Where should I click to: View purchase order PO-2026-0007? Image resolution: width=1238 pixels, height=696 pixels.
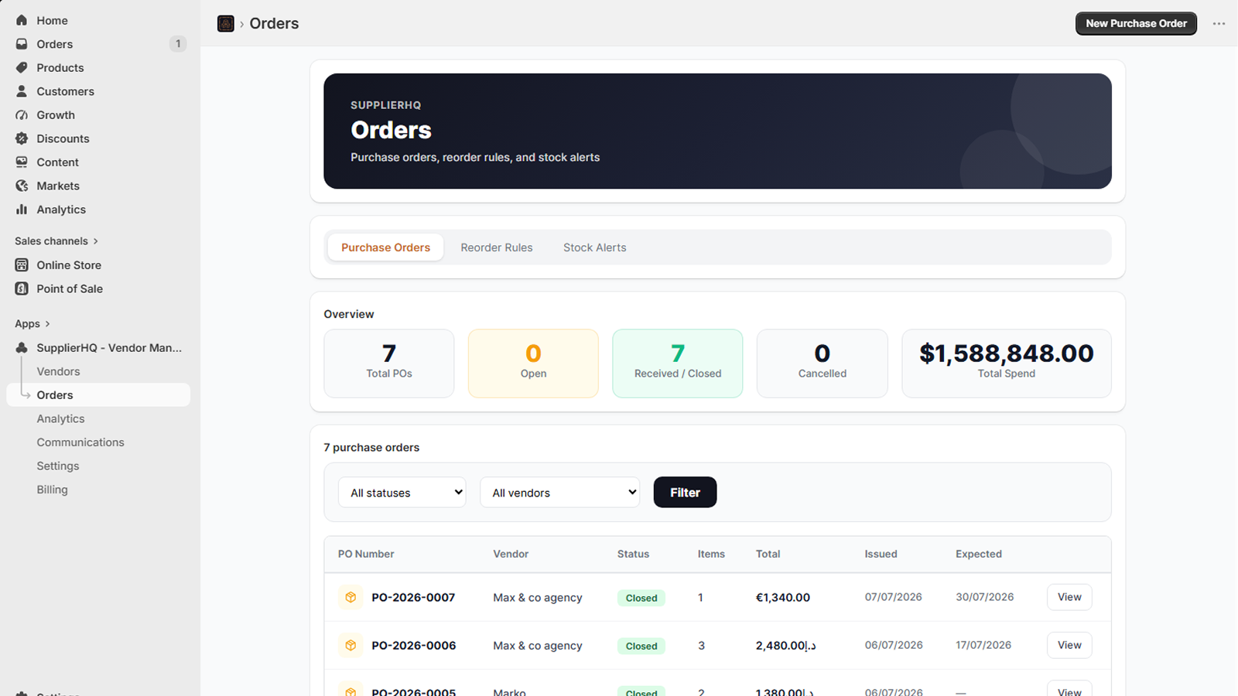coord(1069,597)
